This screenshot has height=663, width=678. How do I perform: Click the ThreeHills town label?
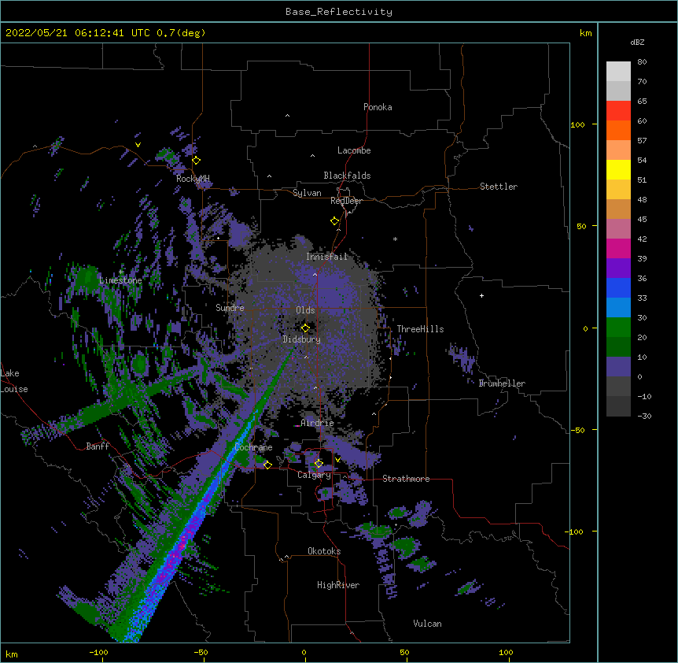point(420,329)
